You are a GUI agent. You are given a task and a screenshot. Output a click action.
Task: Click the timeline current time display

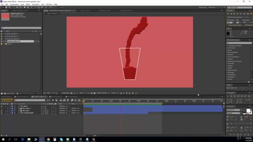click(x=7, y=99)
